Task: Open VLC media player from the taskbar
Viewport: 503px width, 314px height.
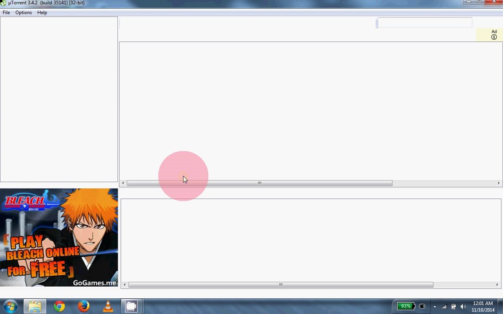Action: coord(108,306)
